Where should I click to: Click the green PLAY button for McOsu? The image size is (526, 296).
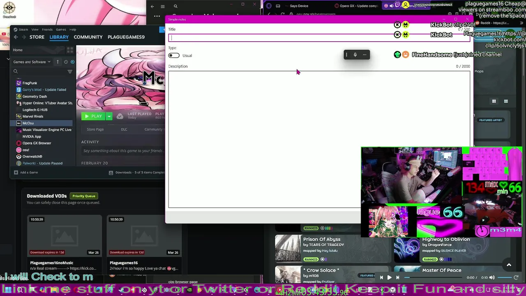[x=93, y=116]
